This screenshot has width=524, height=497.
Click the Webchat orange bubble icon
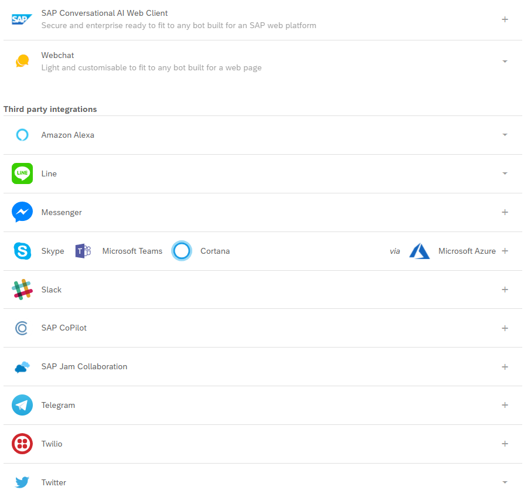tap(22, 61)
